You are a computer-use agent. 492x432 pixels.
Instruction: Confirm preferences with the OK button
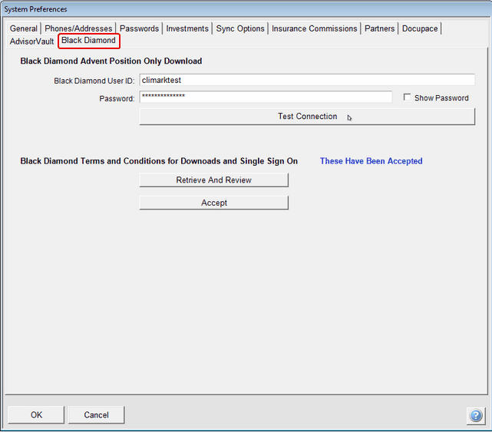click(x=36, y=415)
